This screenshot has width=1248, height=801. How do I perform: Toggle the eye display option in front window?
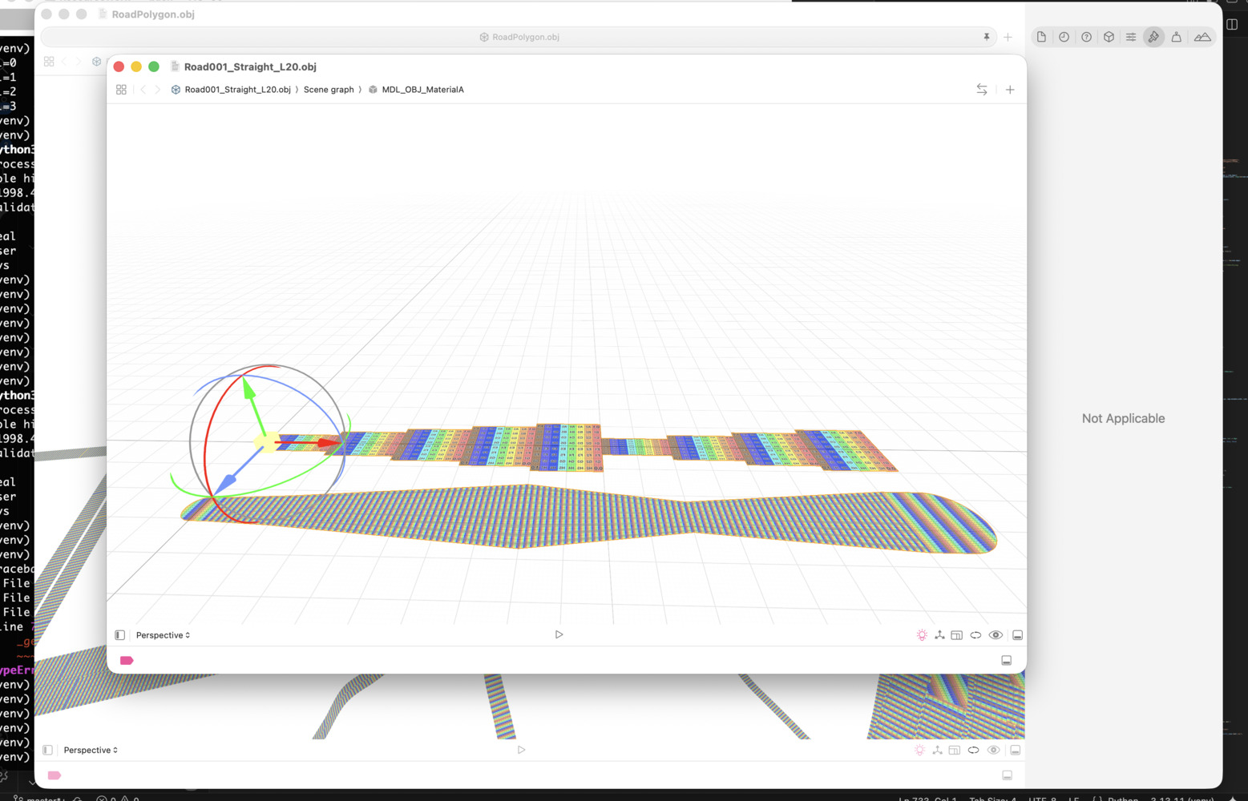[996, 635]
